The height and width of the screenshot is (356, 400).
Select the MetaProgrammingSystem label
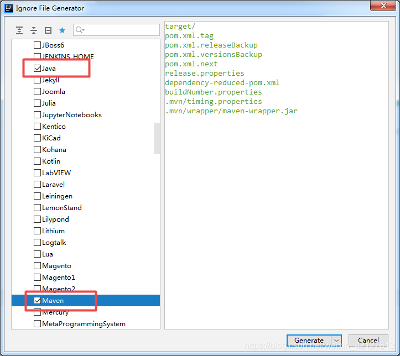pyautogui.click(x=84, y=324)
